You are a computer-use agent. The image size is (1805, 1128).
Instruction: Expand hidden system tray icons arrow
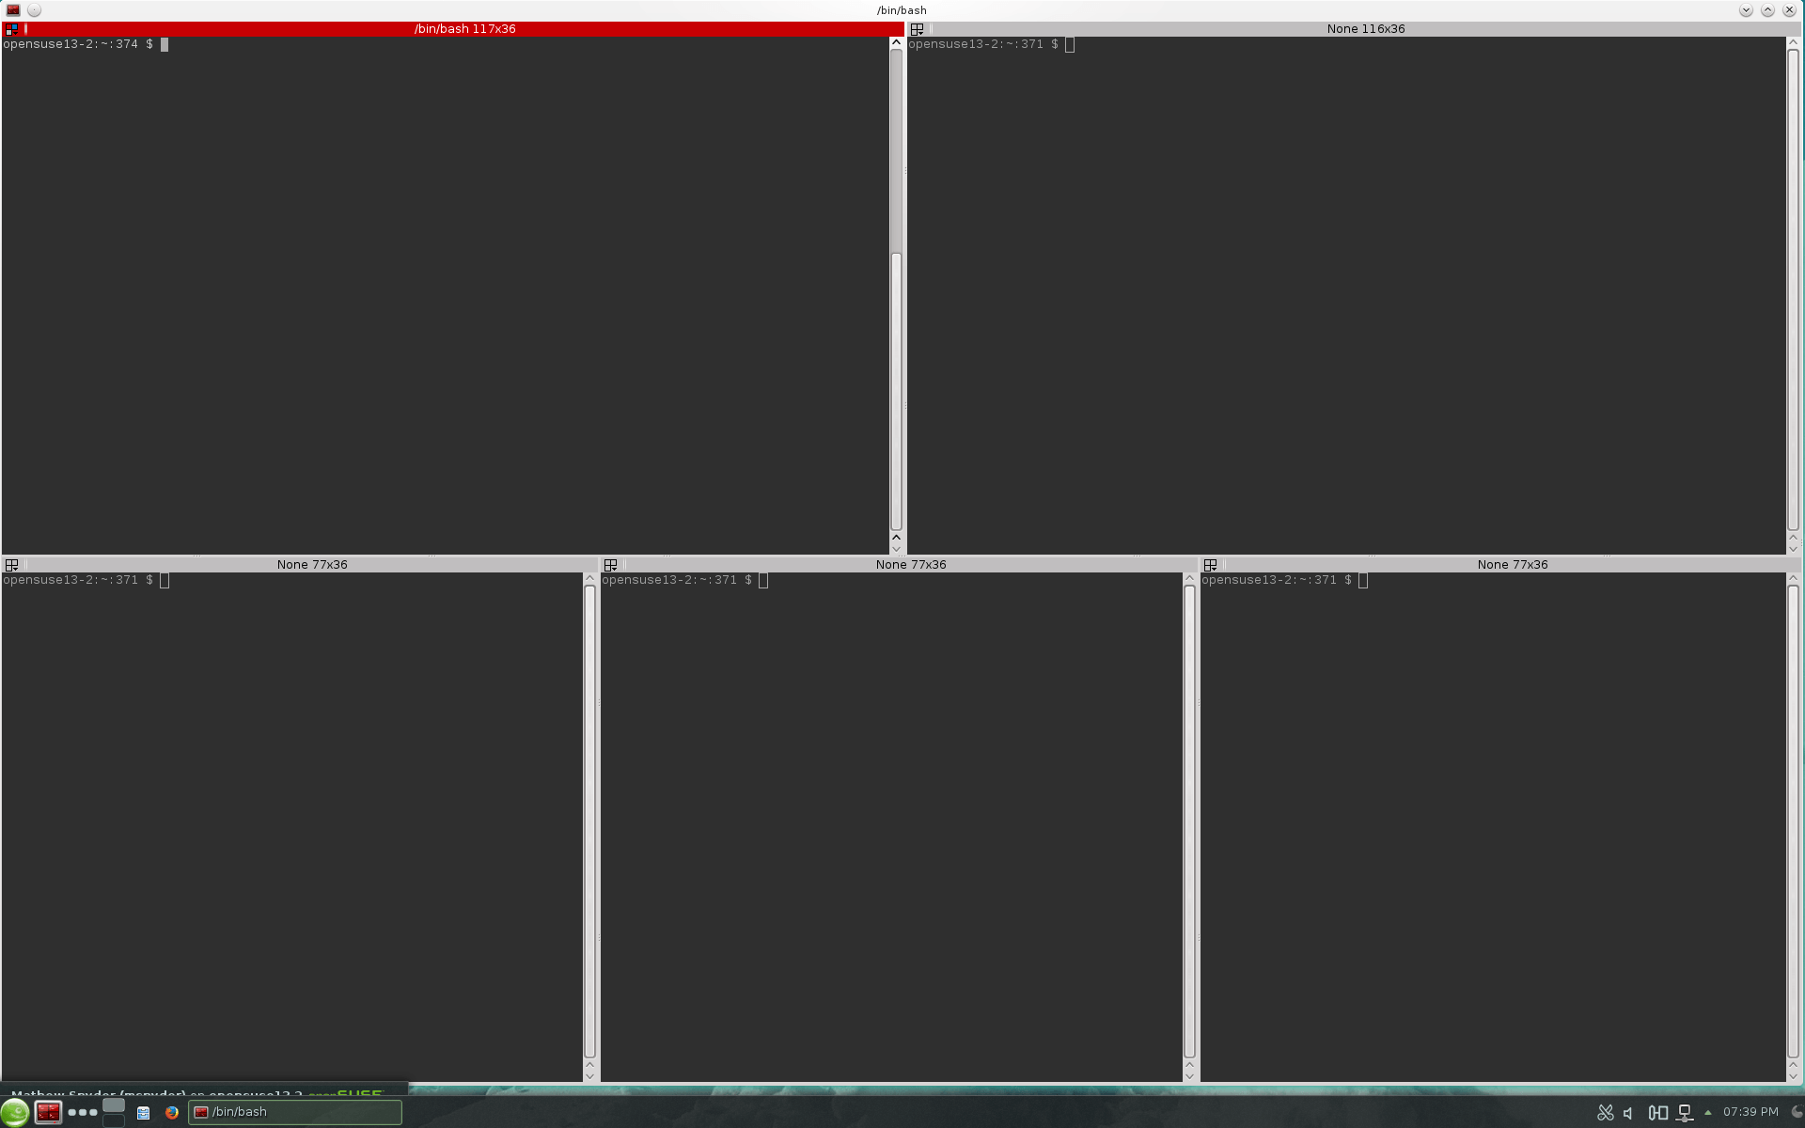[1708, 1113]
